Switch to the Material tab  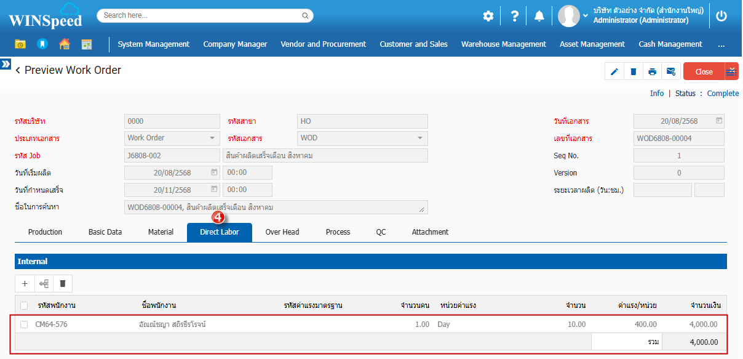[x=161, y=232]
